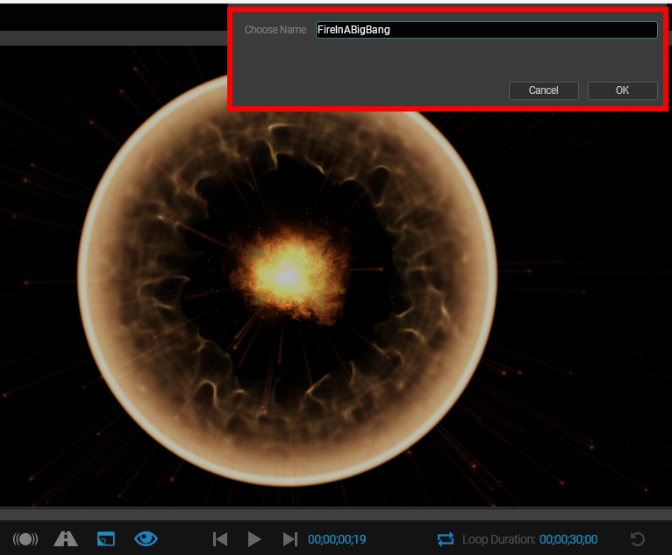The image size is (672, 555).
Task: Click the Choose Name text field
Action: (x=486, y=30)
